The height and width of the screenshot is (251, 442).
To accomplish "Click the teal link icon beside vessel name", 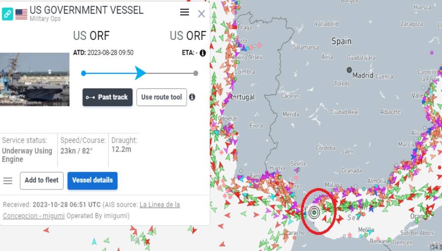I will (x=7, y=14).
